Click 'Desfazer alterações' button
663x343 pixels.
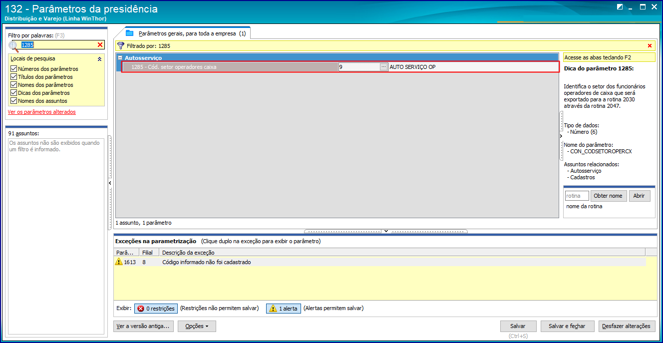(x=627, y=326)
